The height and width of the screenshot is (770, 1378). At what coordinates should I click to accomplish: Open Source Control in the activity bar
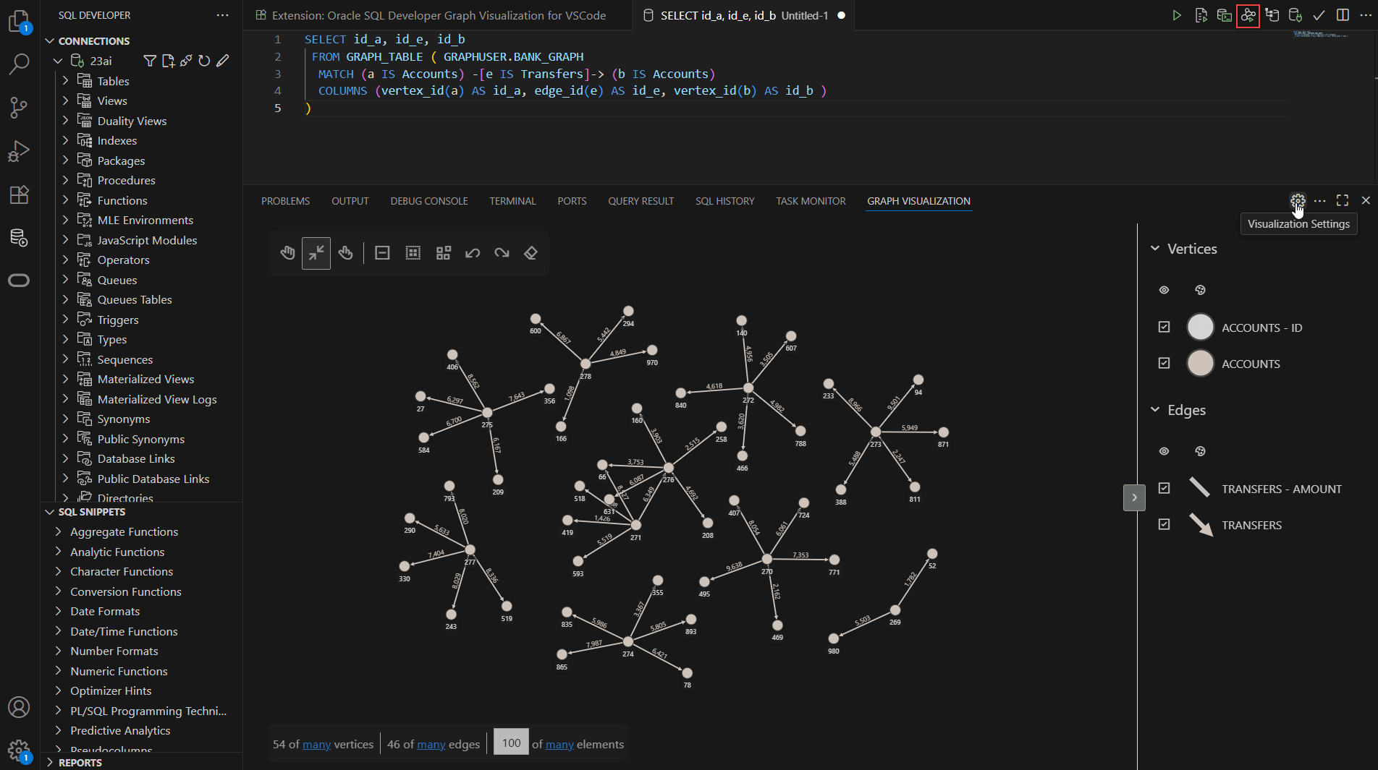19,108
